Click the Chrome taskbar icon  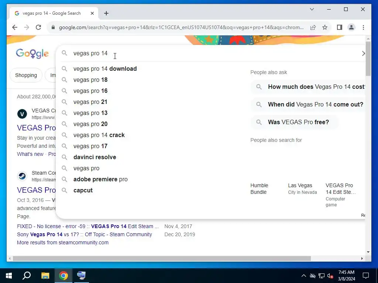pos(63,276)
